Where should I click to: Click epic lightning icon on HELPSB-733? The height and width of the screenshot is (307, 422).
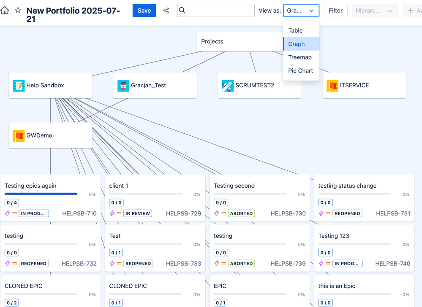pos(112,264)
